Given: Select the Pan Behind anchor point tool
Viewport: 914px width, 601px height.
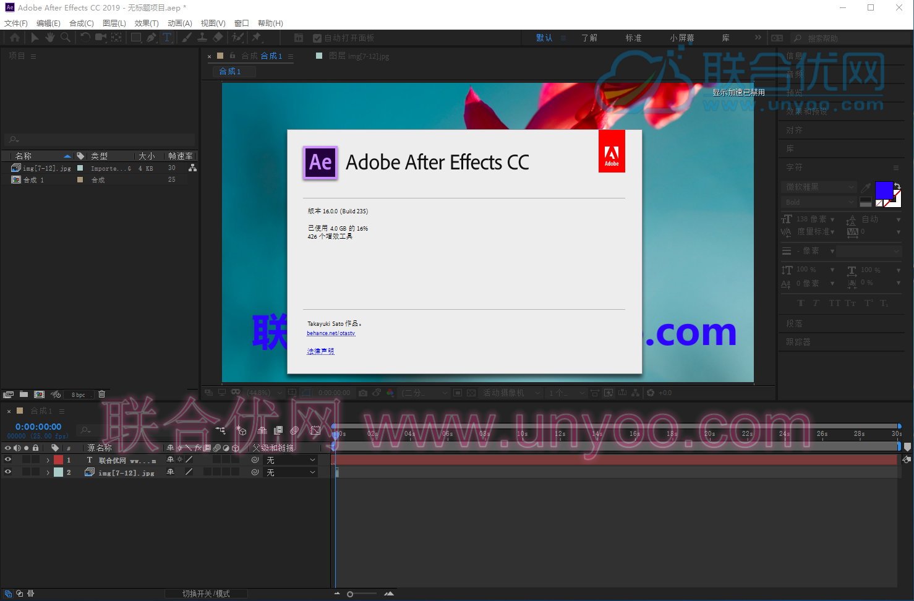Looking at the screenshot, I should [116, 38].
